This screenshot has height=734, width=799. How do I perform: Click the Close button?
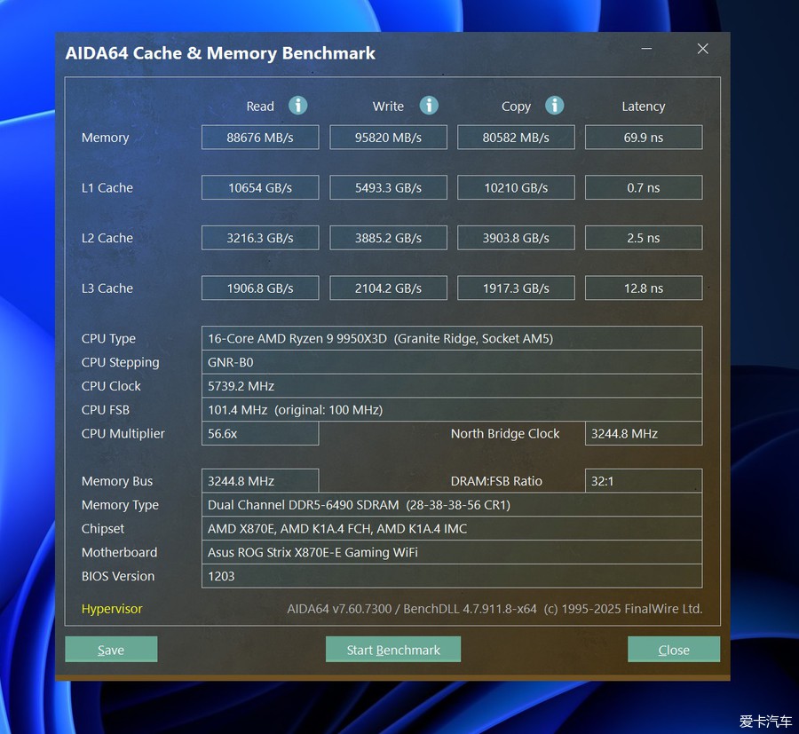click(x=674, y=650)
